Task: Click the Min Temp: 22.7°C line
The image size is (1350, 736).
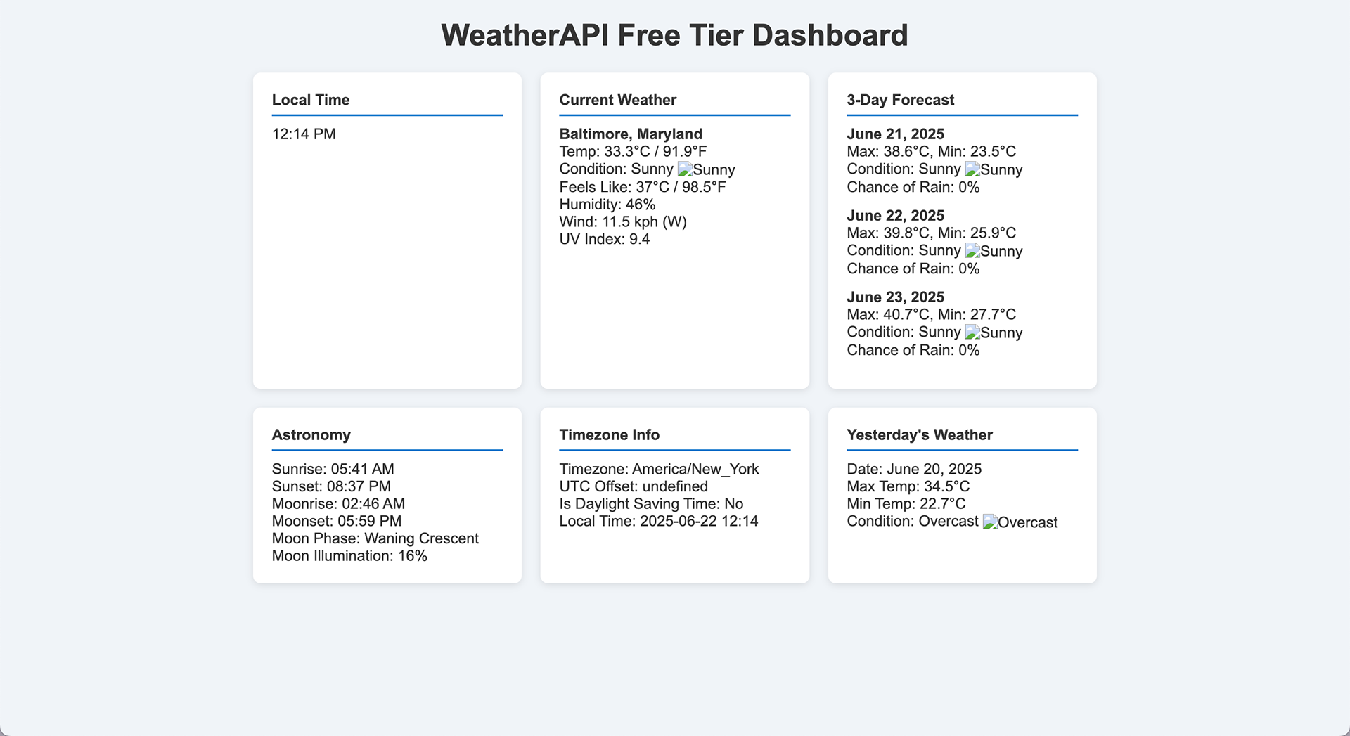Action: [x=906, y=503]
